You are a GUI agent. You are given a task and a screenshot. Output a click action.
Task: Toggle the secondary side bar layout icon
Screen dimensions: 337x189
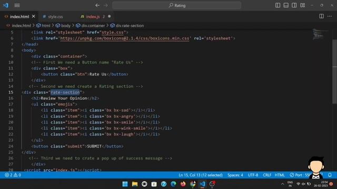point(294,5)
